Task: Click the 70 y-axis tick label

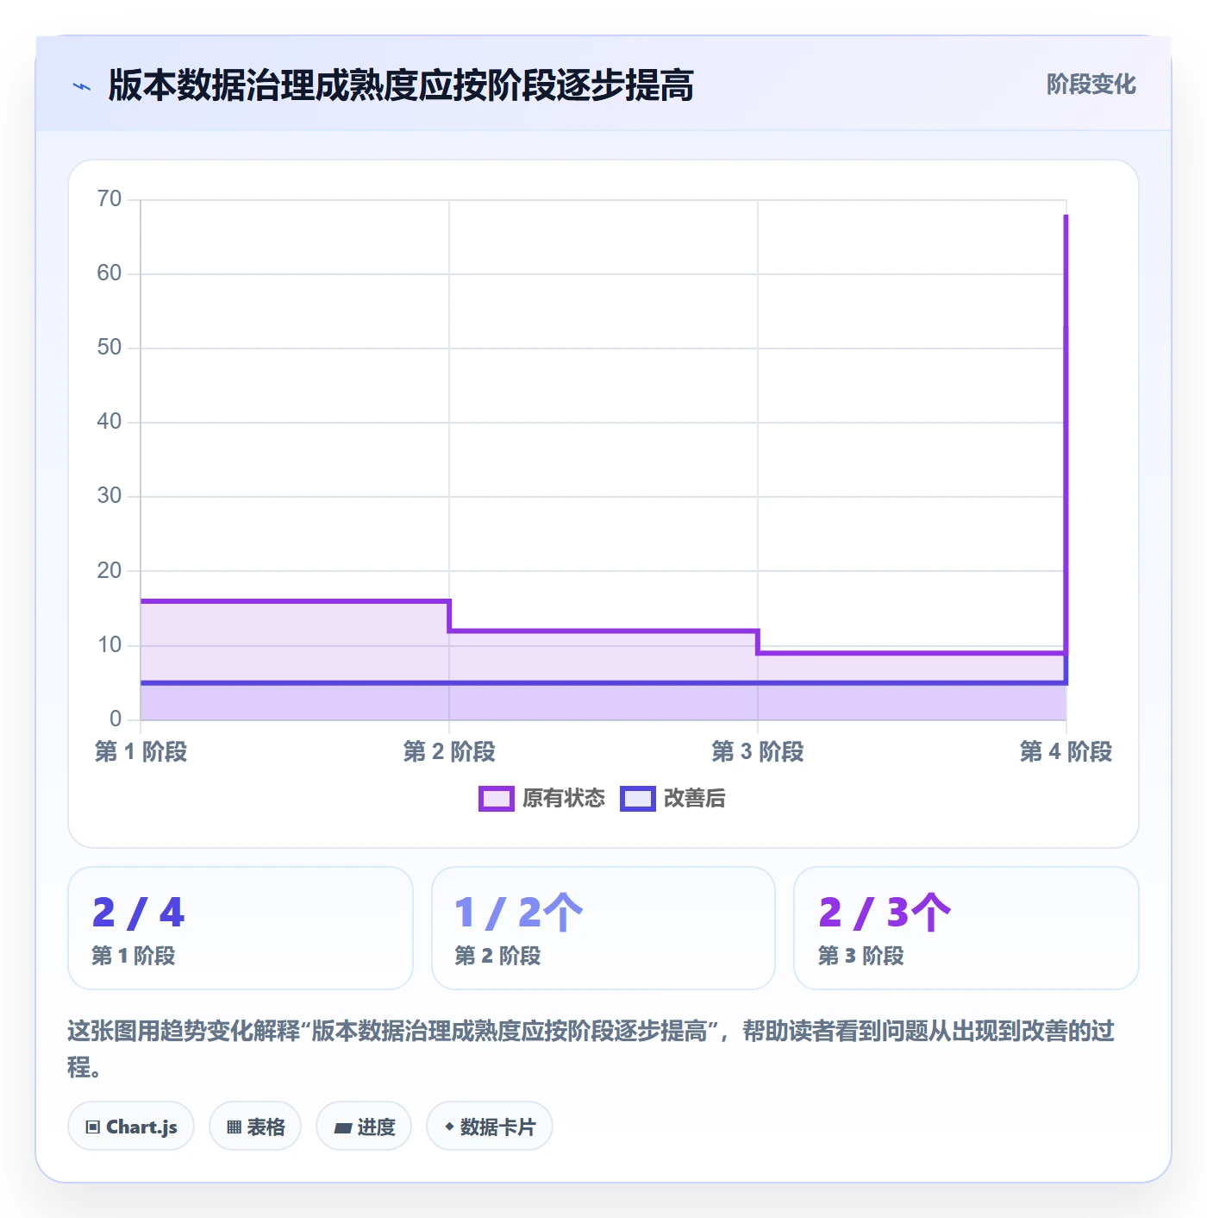Action: pyautogui.click(x=109, y=199)
